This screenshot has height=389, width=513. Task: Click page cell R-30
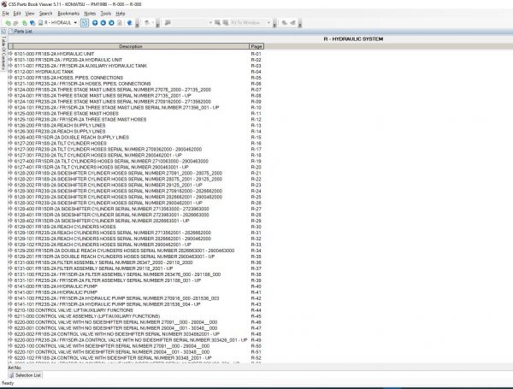[256, 227]
